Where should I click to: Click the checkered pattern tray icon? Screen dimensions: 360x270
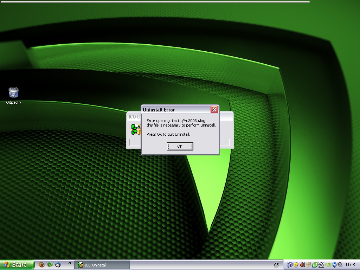[321, 265]
